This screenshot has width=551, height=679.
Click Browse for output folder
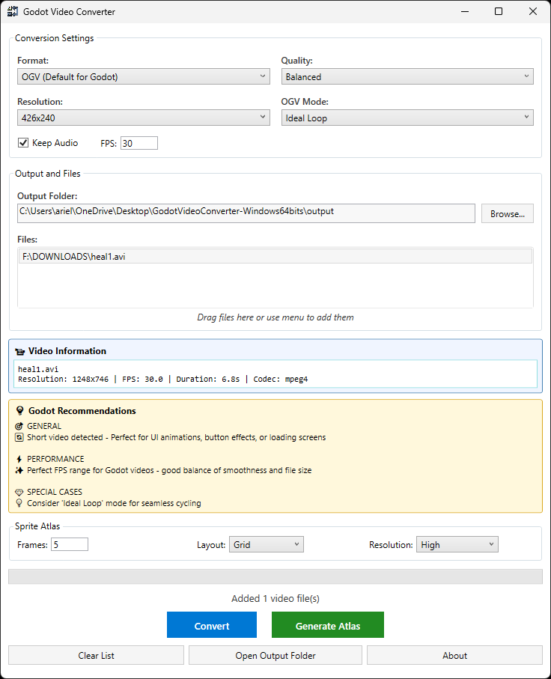pyautogui.click(x=507, y=213)
